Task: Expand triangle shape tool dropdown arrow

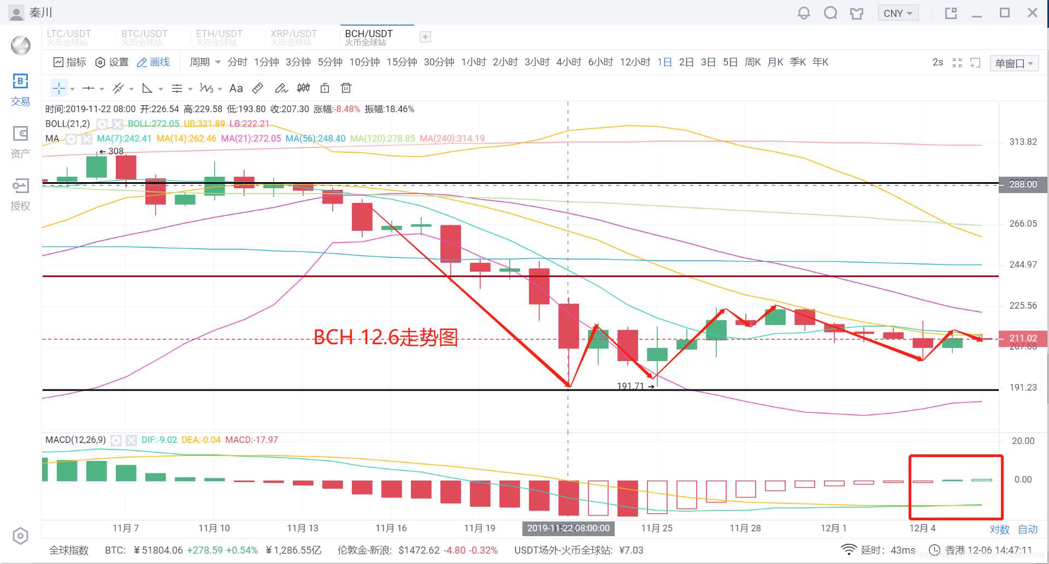Action: coord(161,89)
